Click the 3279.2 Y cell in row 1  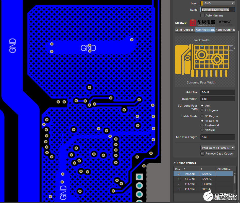coord(207,179)
